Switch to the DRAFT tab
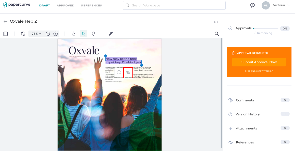The height and width of the screenshot is (151, 297). [x=45, y=6]
